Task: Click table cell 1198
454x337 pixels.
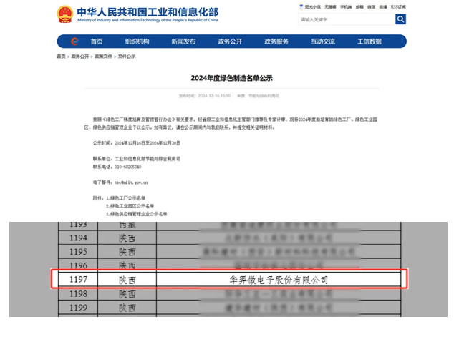Action: point(78,294)
